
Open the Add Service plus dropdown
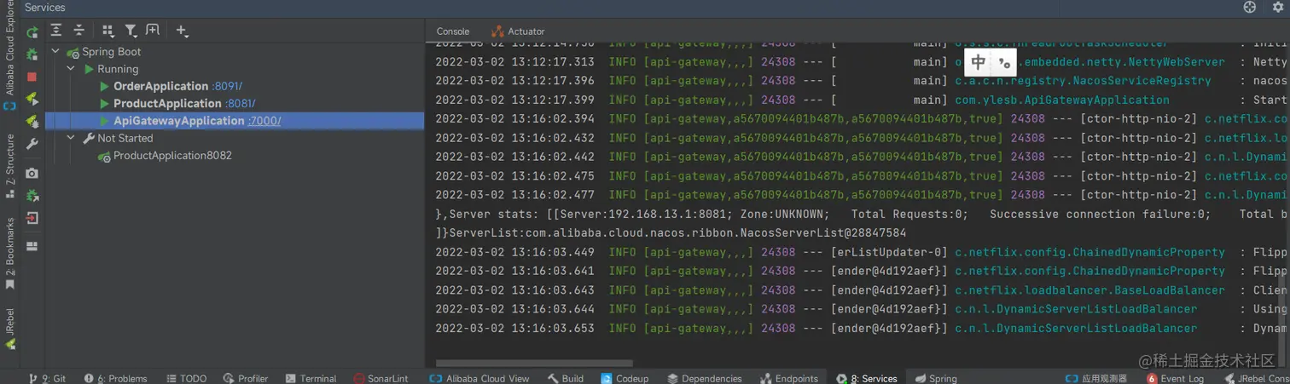[182, 30]
